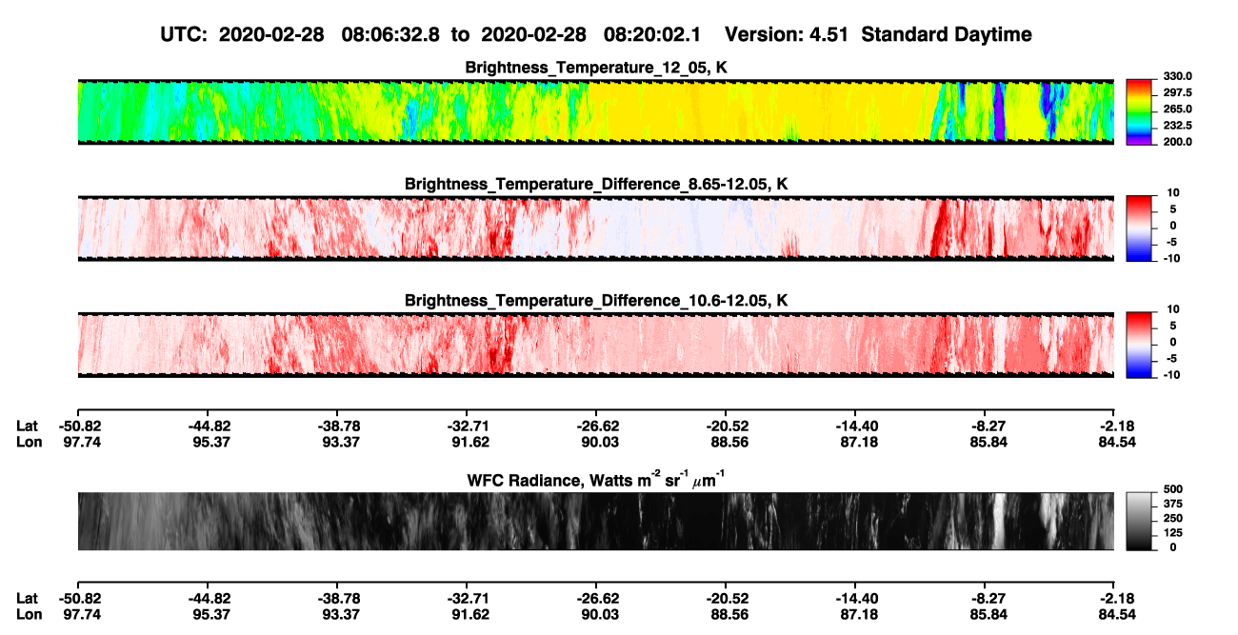Click the Brightness_Temperature_Difference_10.6-12.05 title

596,300
